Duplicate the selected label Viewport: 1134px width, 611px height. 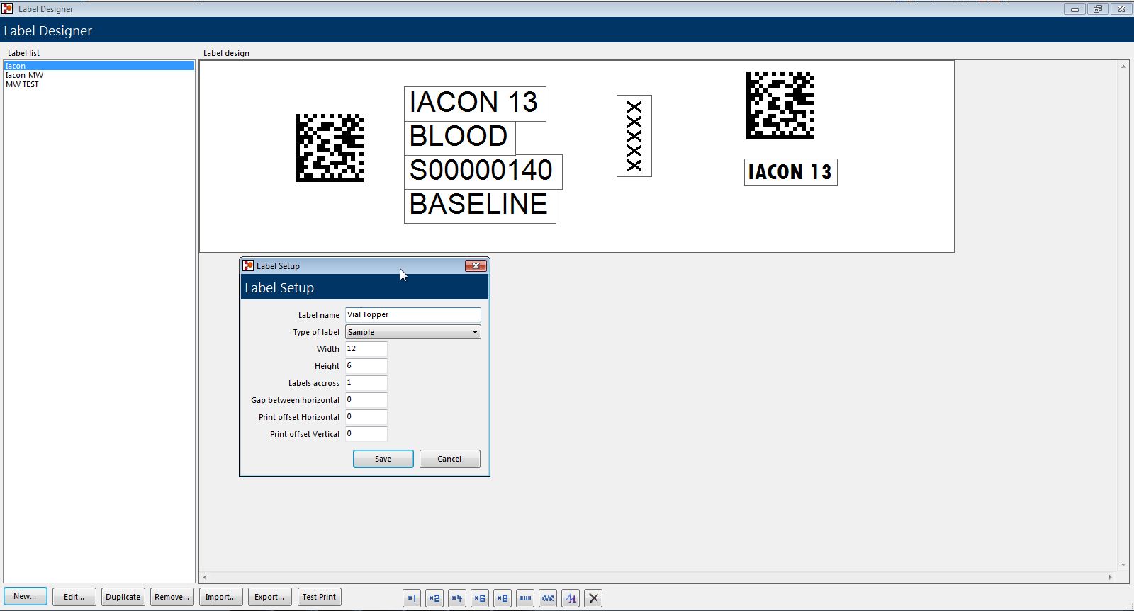coord(123,597)
